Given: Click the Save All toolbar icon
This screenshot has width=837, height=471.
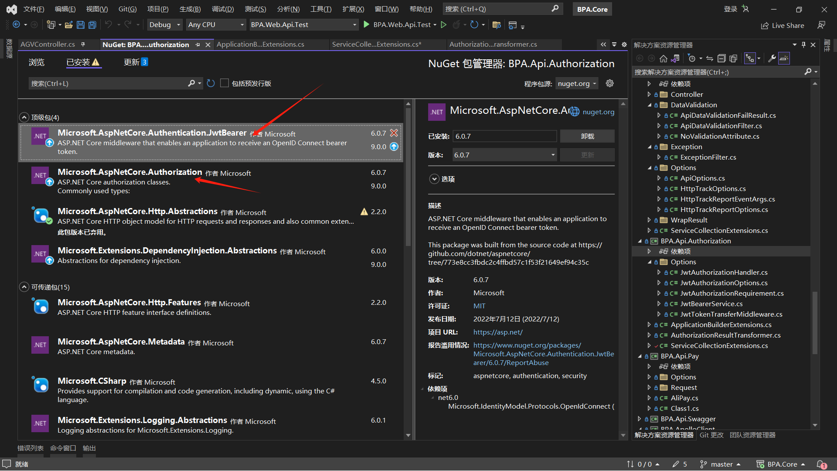Looking at the screenshot, I should coord(92,25).
